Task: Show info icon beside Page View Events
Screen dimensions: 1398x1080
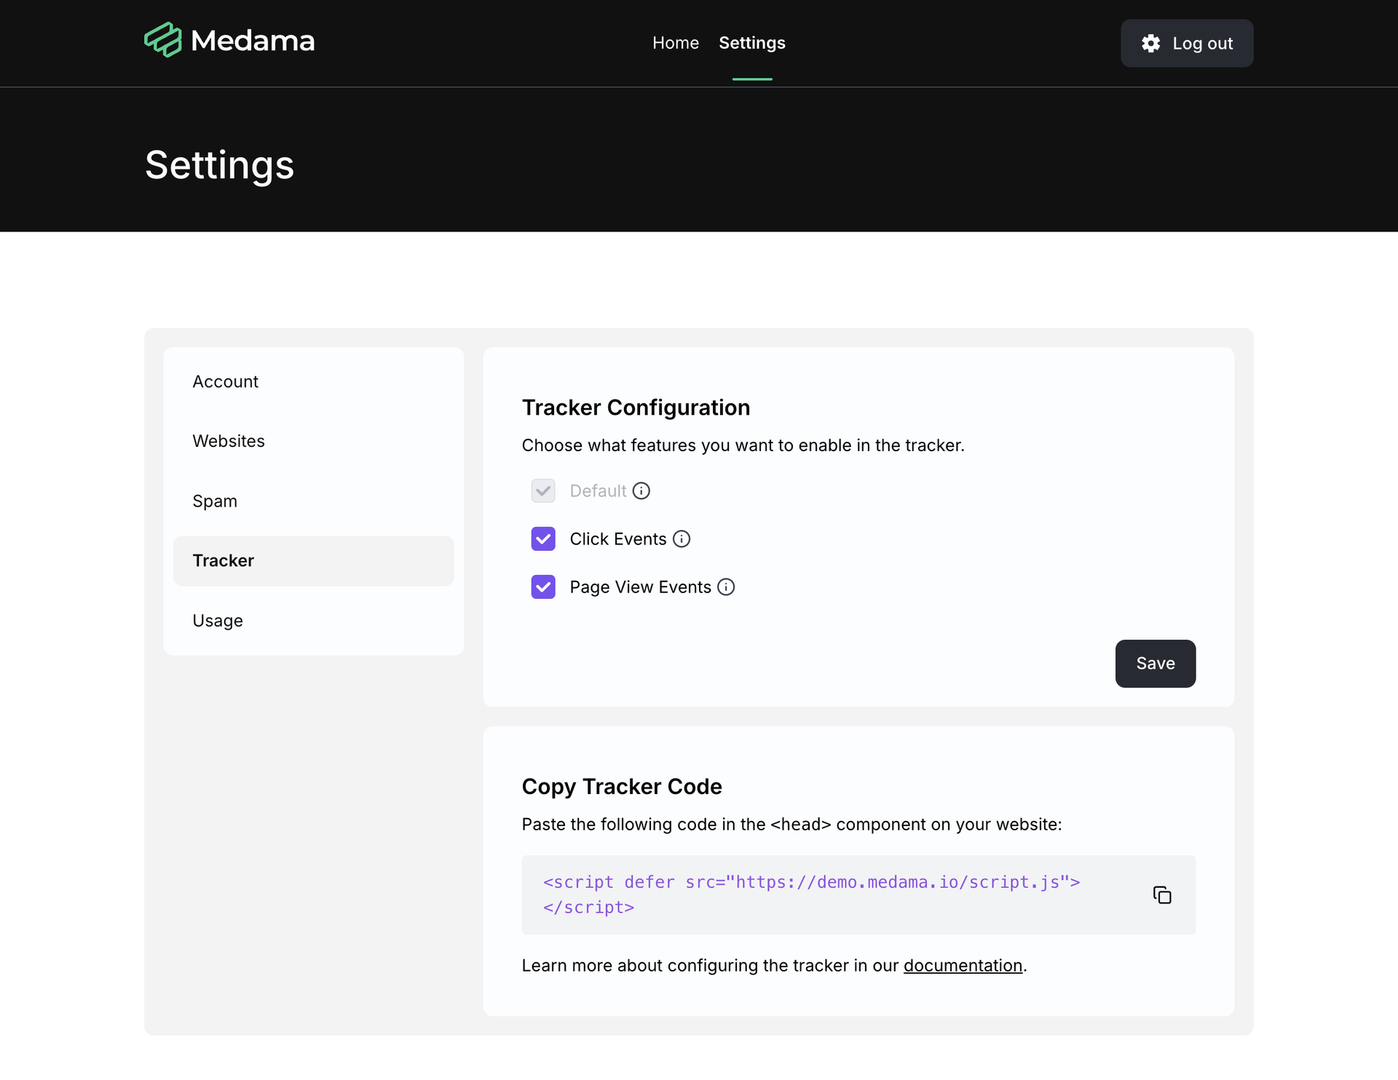Action: click(726, 587)
